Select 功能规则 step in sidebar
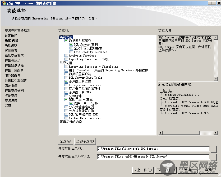Screen dimensions: 221x177 (11, 45)
